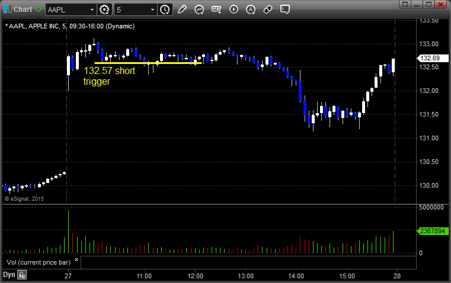Click the tallest green opening volume bar
Image resolution: width=451 pixels, height=283 pixels.
(x=69, y=231)
